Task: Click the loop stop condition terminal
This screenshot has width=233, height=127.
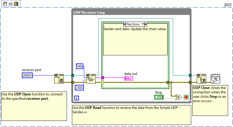Action: coord(186,97)
